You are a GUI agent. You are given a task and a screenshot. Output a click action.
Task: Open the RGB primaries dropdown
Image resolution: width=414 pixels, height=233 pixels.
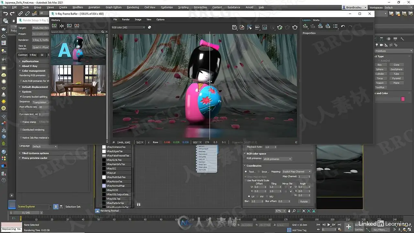pyautogui.click(x=277, y=159)
